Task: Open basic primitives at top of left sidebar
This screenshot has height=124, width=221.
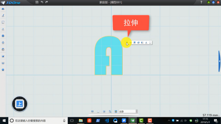Action: click(3, 9)
